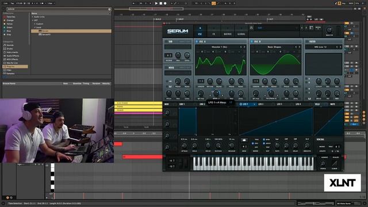Toggle the LFO BPM checkbox
This screenshot has height=207, width=368.
click(264, 139)
